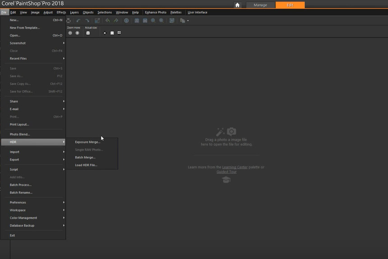The width and height of the screenshot is (388, 259).
Task: Click the full-screen preview toolbar icon
Action: [172, 21]
